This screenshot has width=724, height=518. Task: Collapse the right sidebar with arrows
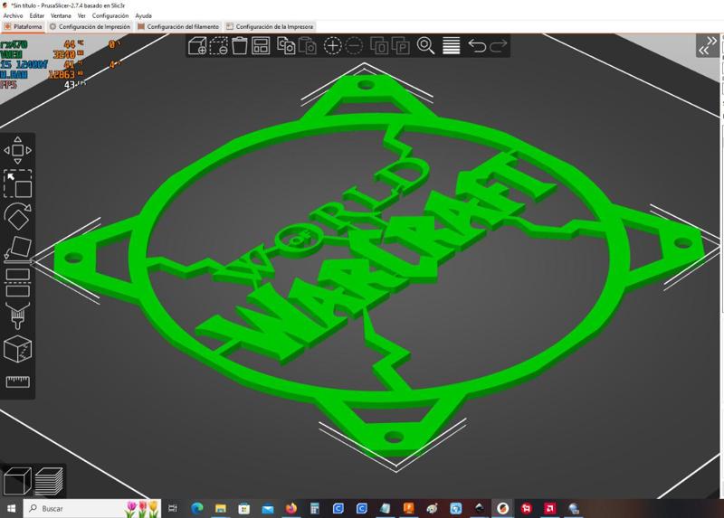pos(708,46)
